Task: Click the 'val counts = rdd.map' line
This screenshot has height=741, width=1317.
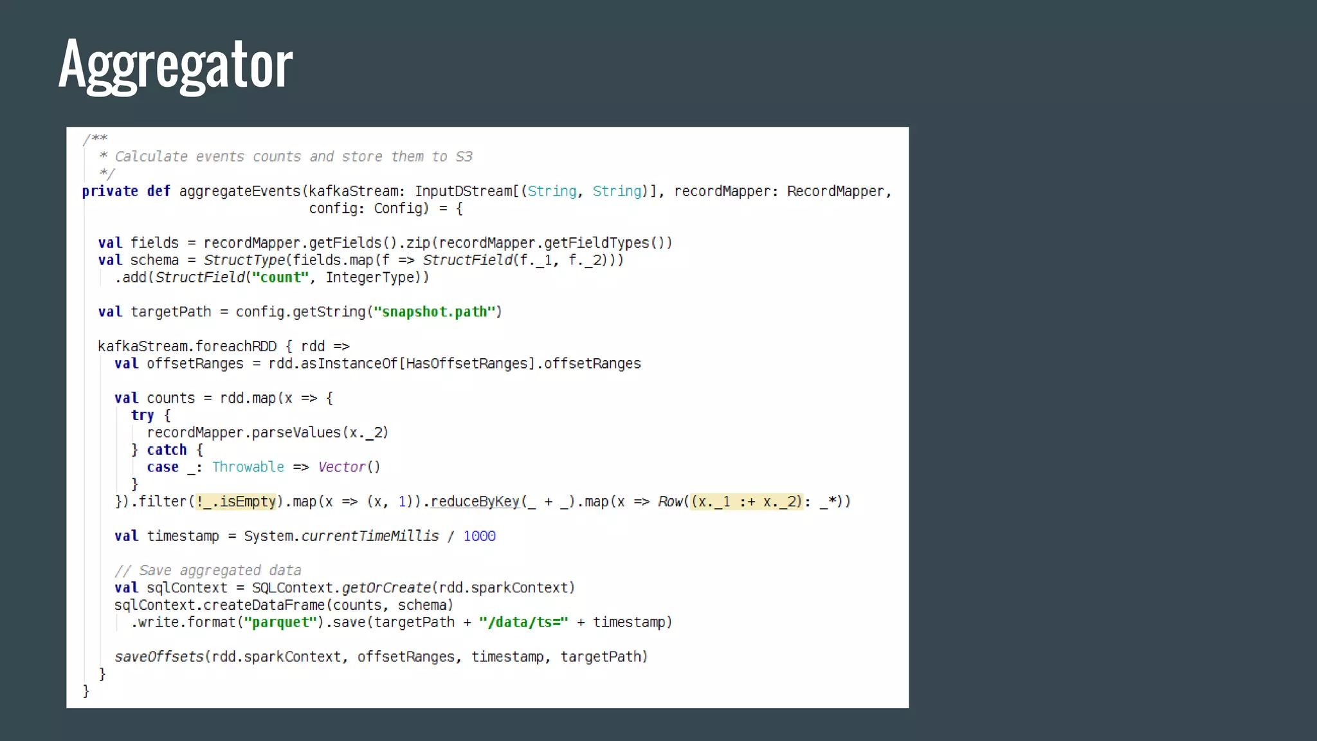Action: 224,398
